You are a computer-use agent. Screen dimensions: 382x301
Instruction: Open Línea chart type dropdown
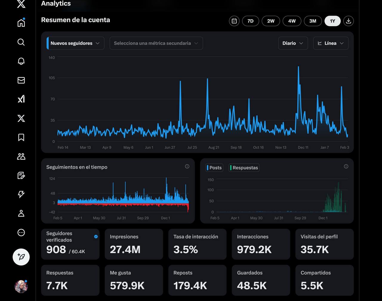331,43
